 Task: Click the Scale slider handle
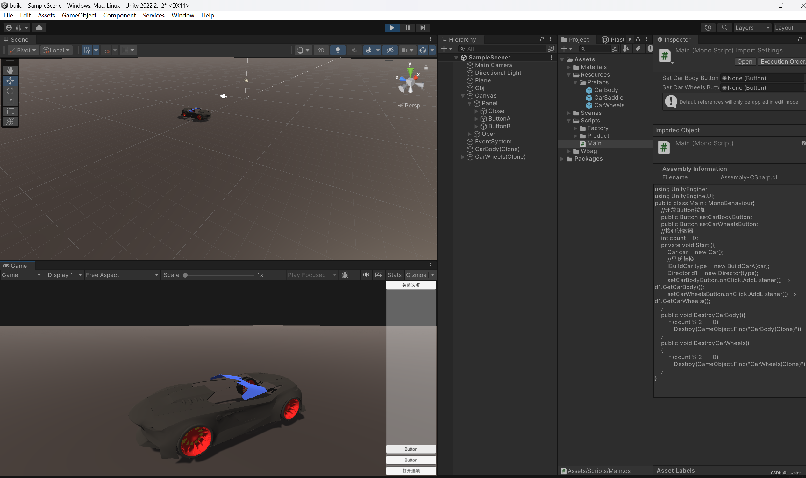(x=185, y=275)
